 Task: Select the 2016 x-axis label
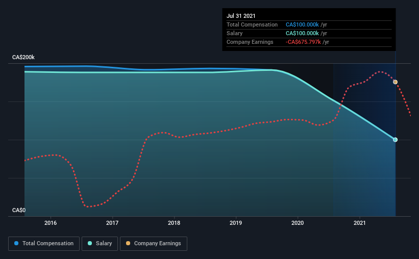[51, 223]
